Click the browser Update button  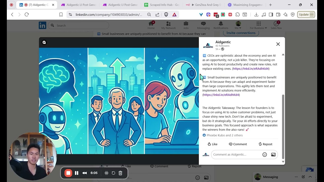point(306,15)
